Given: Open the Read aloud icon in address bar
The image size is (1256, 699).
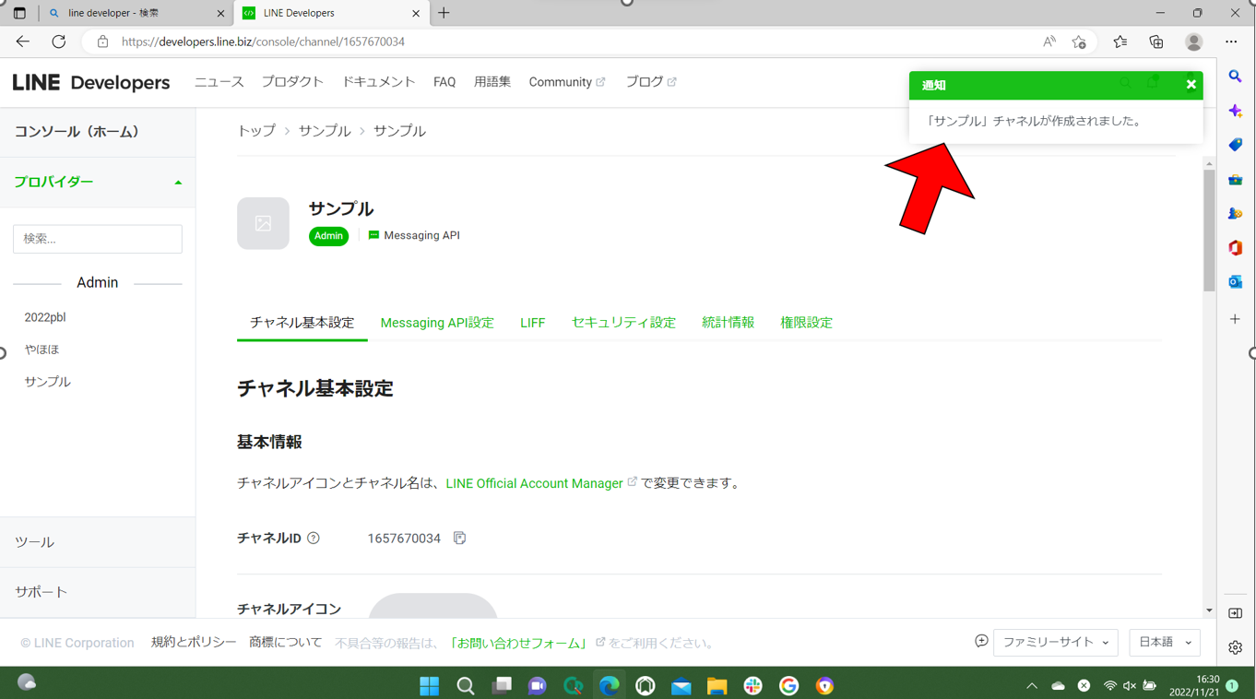Looking at the screenshot, I should (x=1049, y=41).
